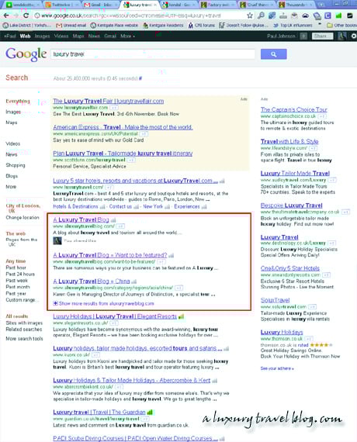Open The Captain's Choice Tour ad

coord(294,109)
